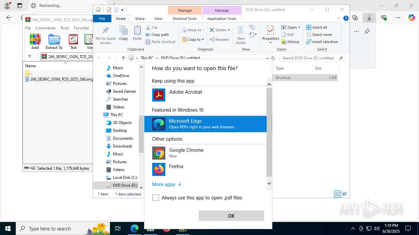Open Application Tools ribbon tab
This screenshot has height=235, width=419.
[222, 19]
